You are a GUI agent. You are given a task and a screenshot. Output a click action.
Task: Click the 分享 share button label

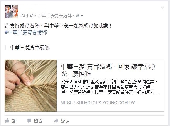(x=65, y=121)
